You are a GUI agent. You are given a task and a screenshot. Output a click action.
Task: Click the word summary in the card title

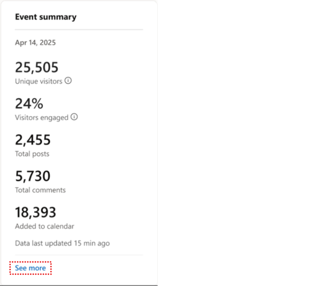point(58,17)
